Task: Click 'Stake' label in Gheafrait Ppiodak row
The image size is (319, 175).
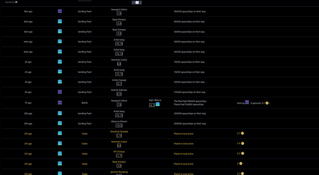Action: pyautogui.click(x=85, y=134)
